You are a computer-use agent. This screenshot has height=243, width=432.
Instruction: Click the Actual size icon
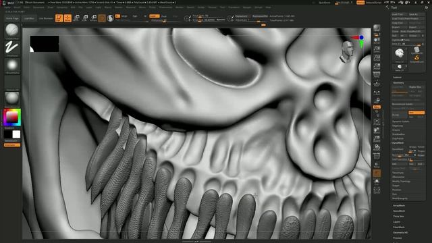377,58
